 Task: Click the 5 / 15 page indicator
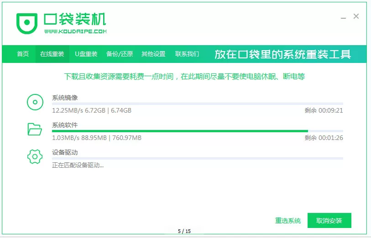184,231
